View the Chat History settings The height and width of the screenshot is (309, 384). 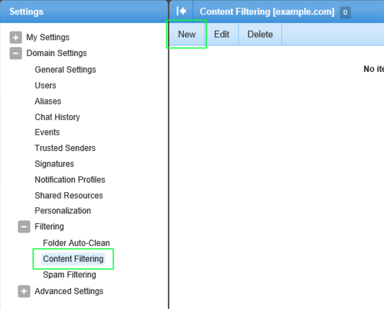point(57,117)
